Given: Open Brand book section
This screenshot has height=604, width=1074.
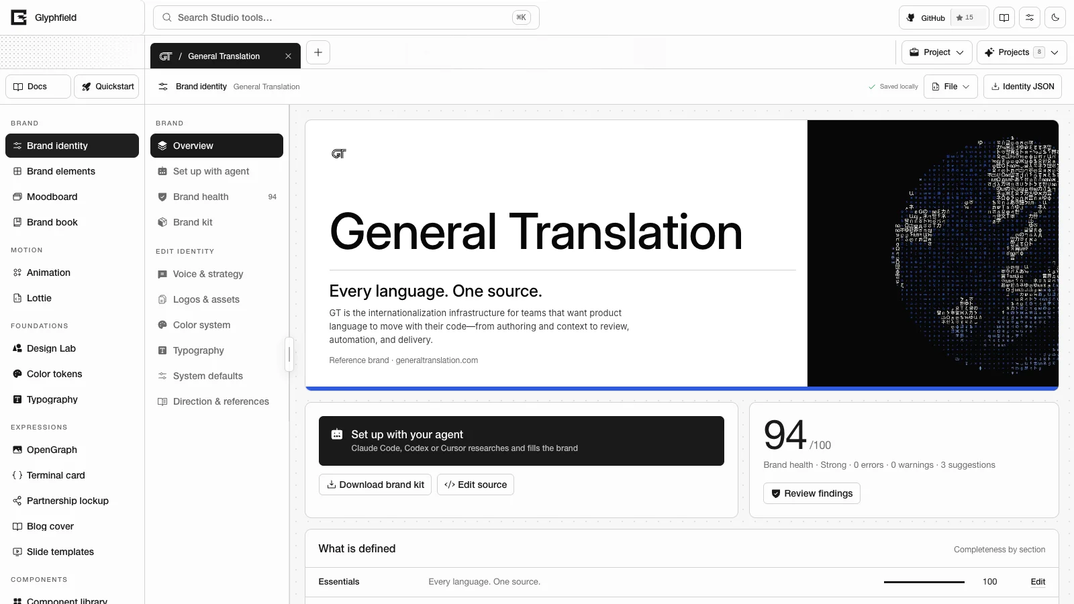Looking at the screenshot, I should (x=72, y=222).
